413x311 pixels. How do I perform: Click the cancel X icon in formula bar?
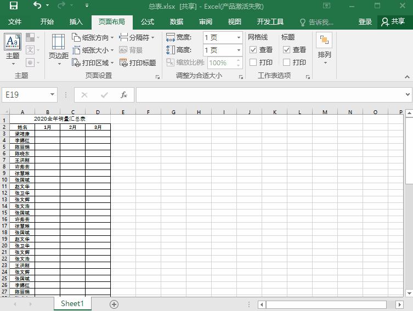coord(84,95)
